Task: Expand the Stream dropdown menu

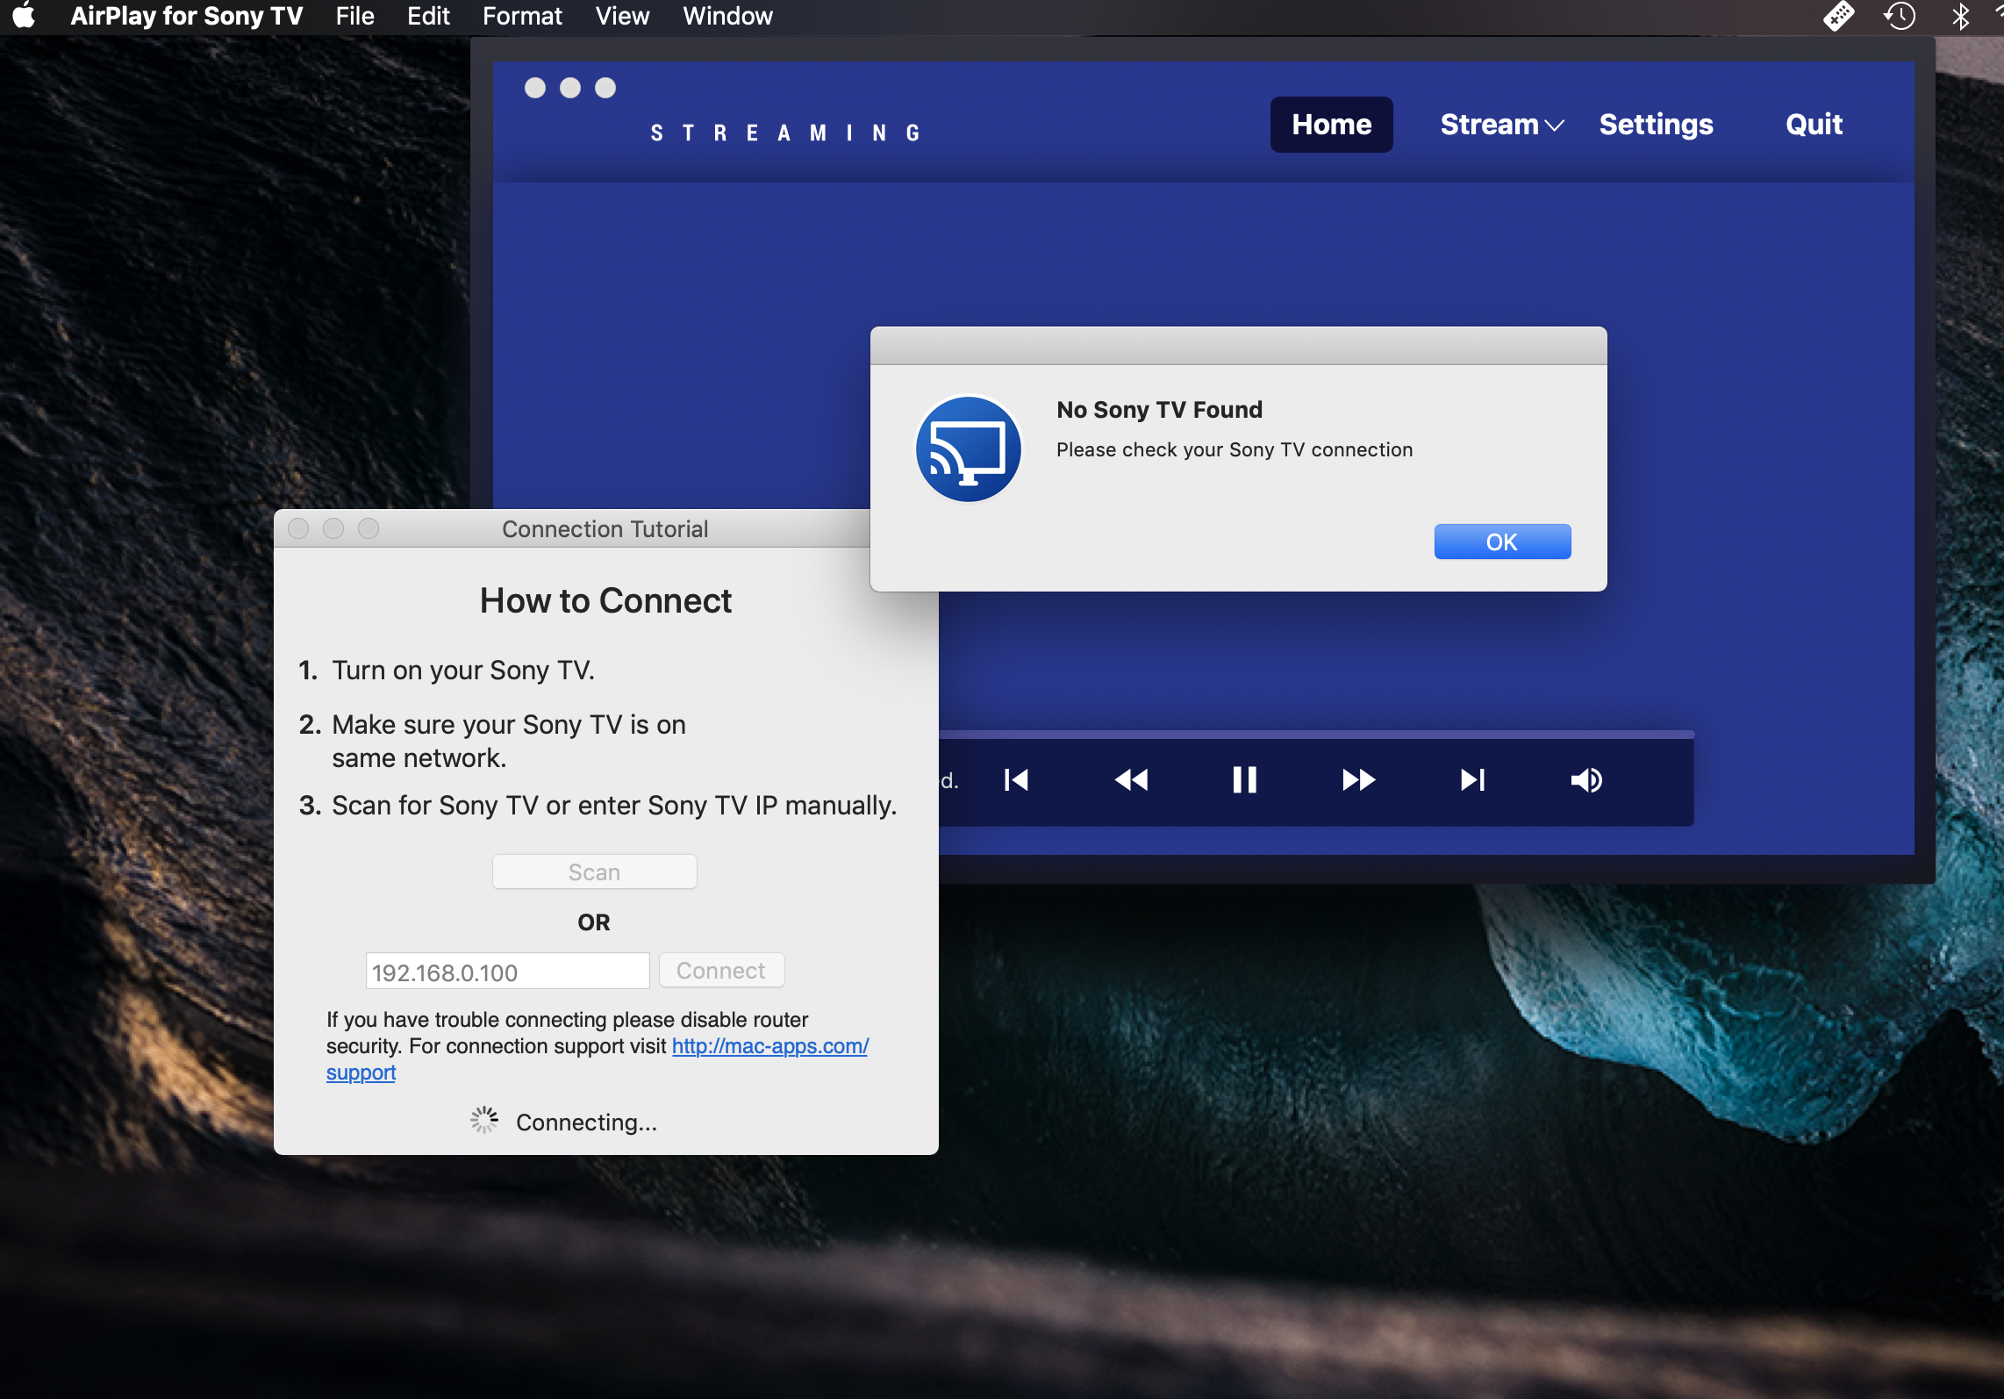Action: pos(1501,125)
